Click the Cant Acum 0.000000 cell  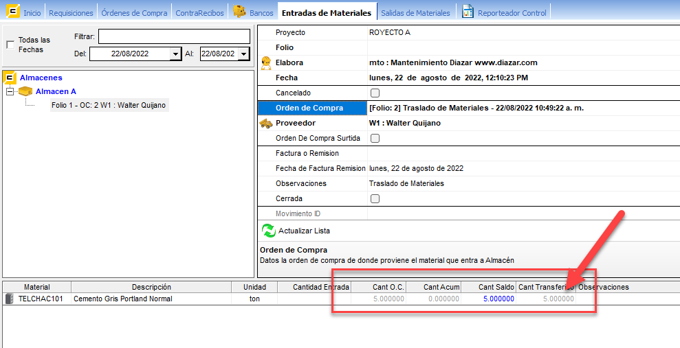(434, 299)
